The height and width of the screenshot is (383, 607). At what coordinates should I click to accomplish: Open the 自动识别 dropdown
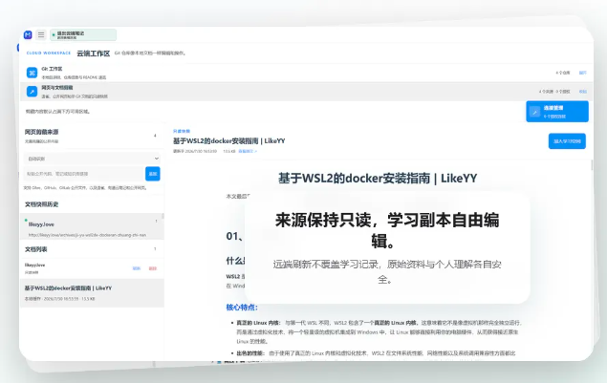pyautogui.click(x=93, y=159)
